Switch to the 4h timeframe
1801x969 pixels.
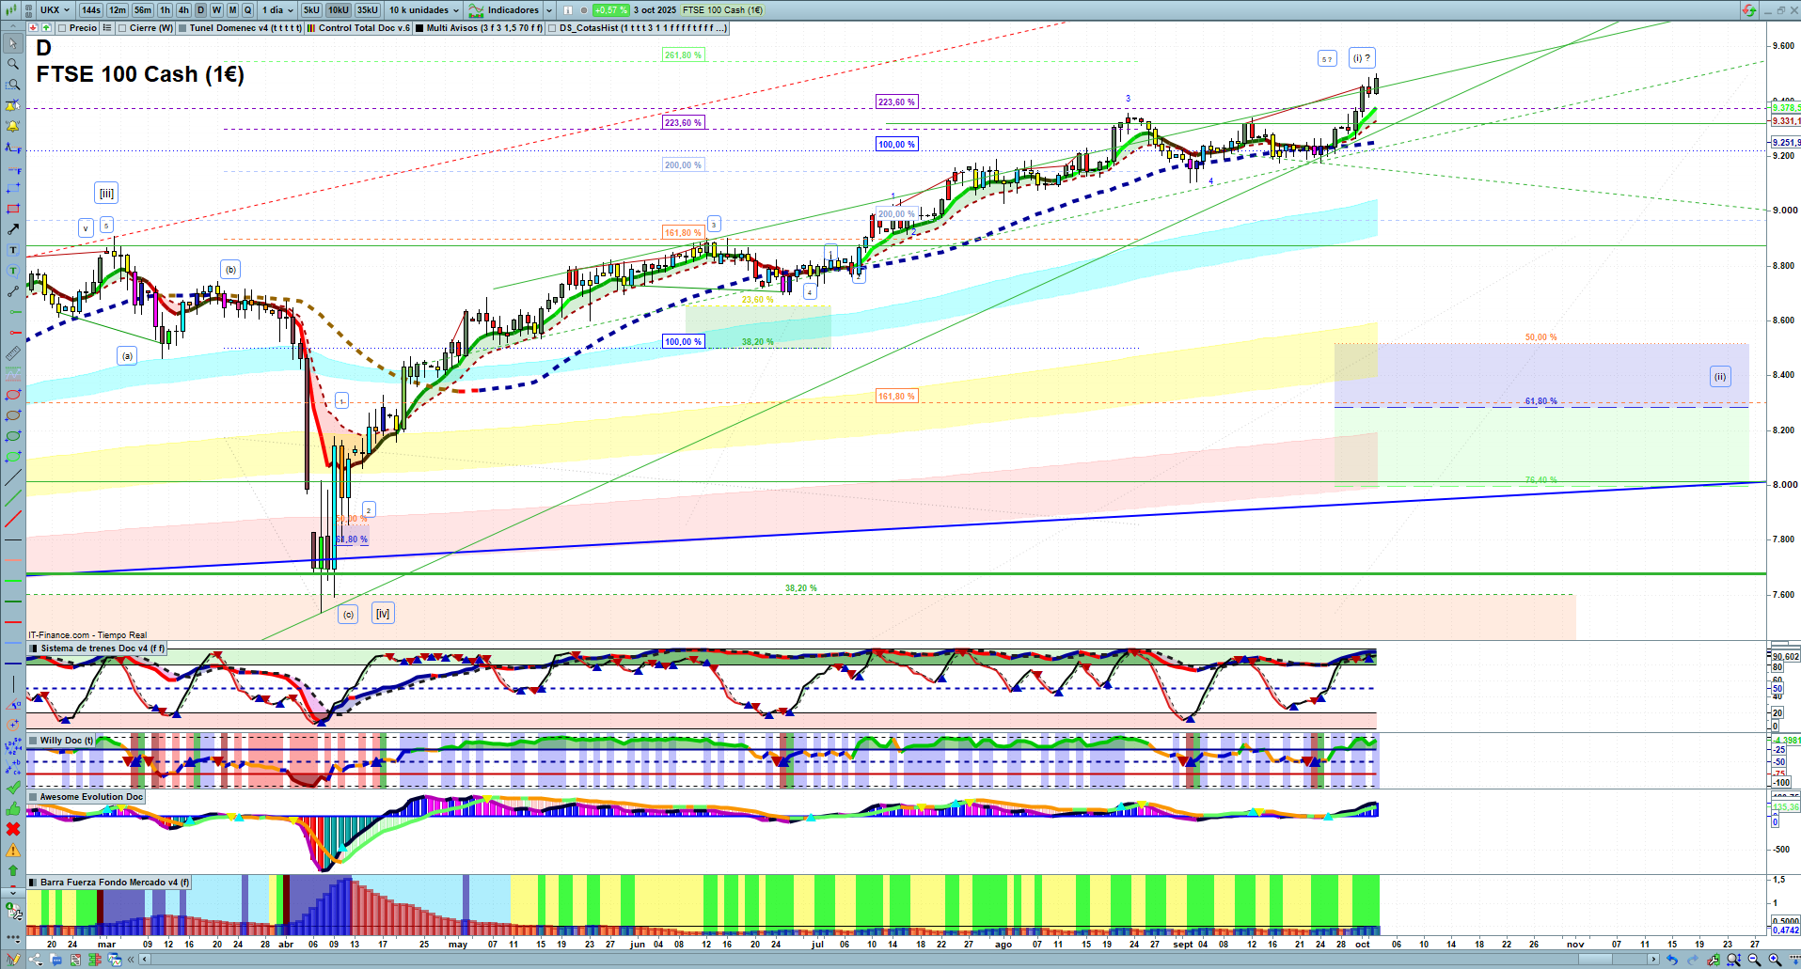183,10
